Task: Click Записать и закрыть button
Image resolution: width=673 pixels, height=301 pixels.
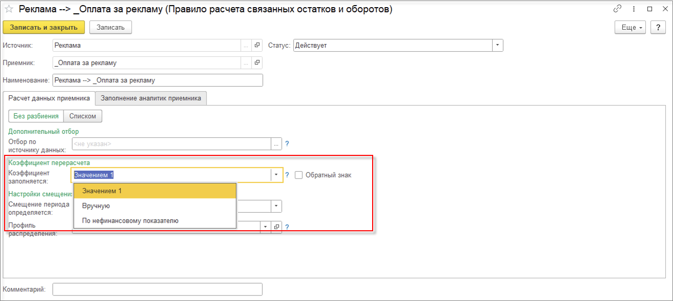Action: 44,27
